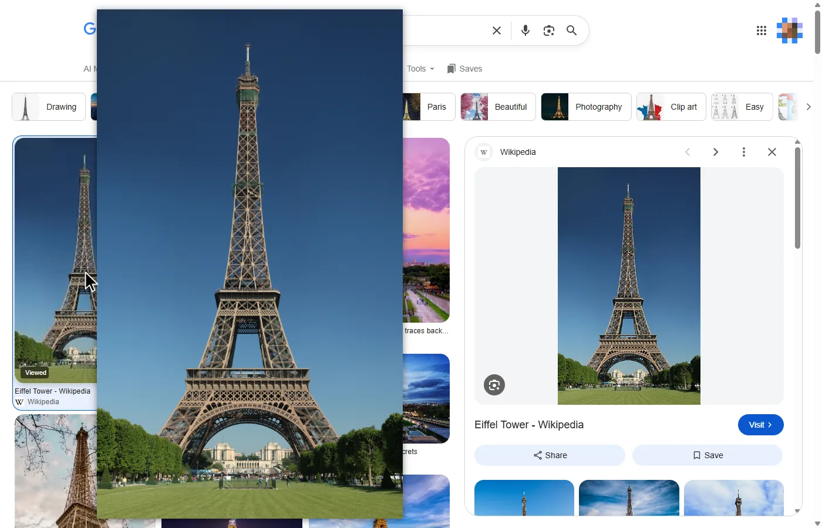Click the Visit button

(761, 425)
